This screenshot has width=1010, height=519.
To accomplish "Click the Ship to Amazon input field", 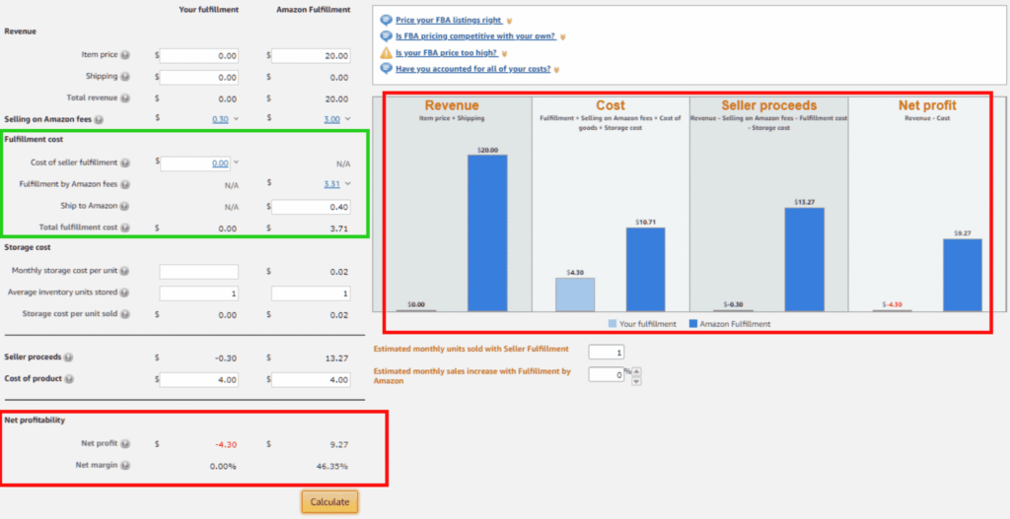I will 311,207.
